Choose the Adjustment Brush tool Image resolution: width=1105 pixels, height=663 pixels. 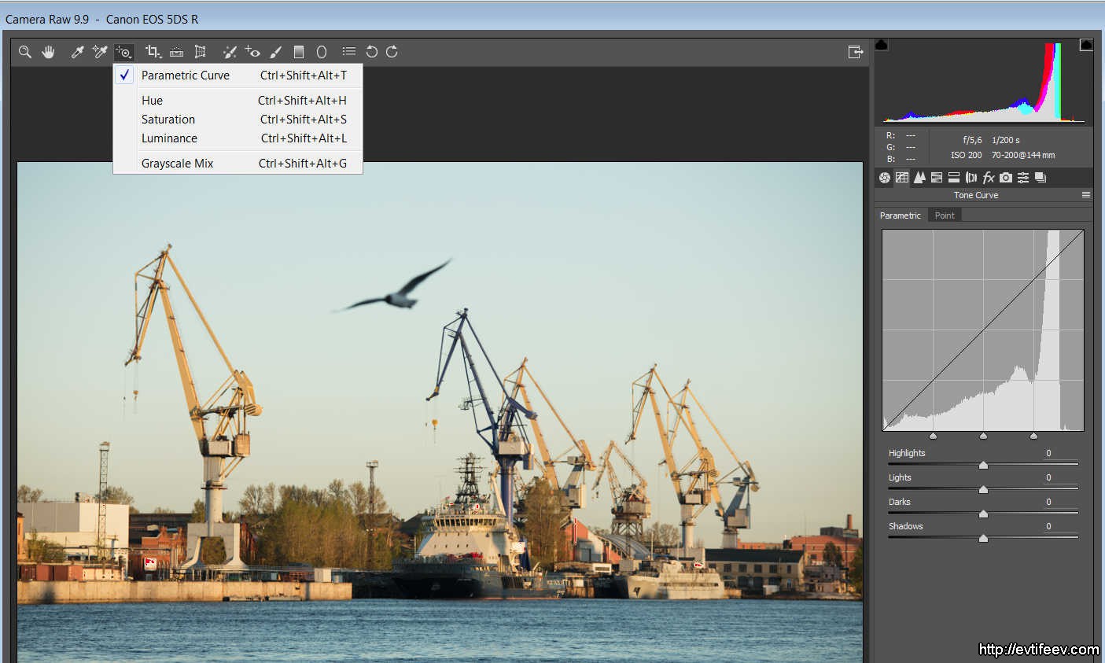[275, 52]
